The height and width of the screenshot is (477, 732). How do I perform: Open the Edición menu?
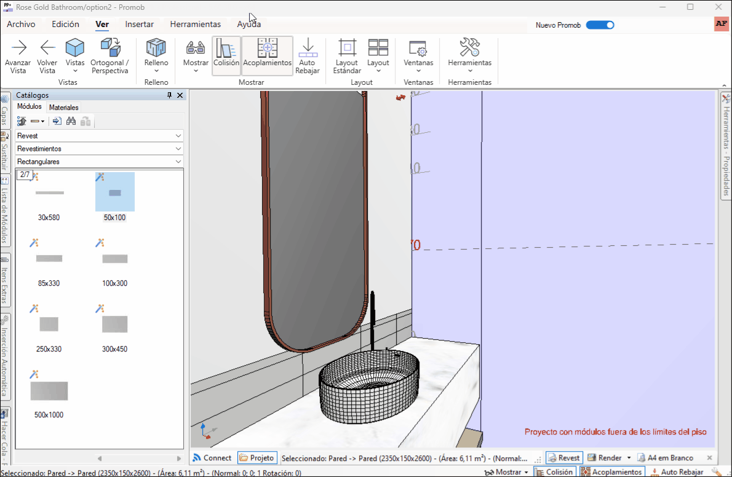click(65, 24)
